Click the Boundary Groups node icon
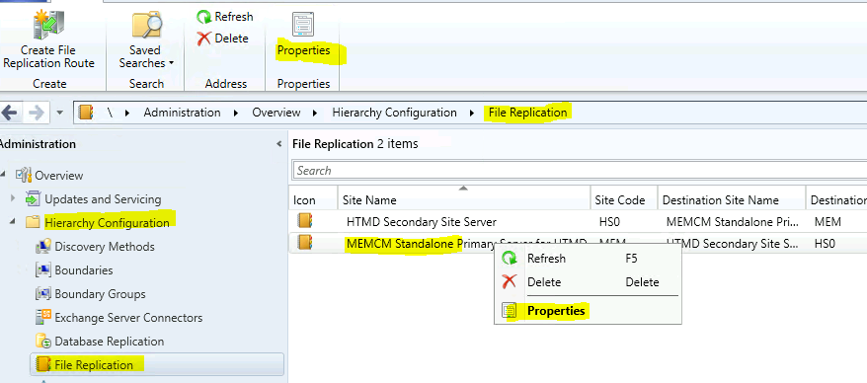This screenshot has height=383, width=867. point(43,294)
